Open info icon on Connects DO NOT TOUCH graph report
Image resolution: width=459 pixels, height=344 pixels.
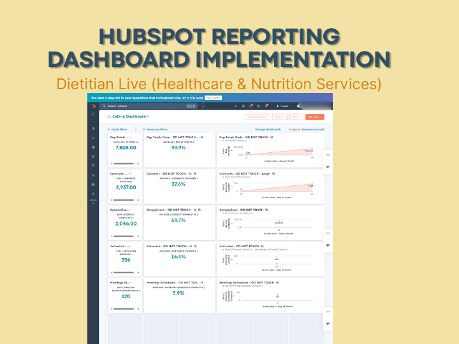pos(273,173)
